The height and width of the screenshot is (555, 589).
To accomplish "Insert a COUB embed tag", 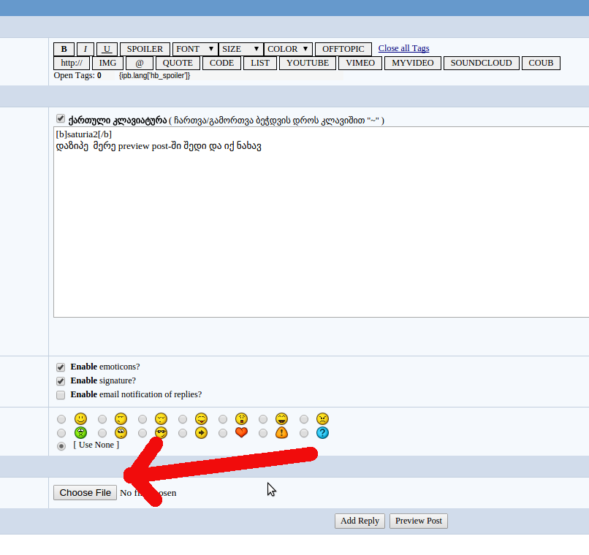I will tap(541, 63).
